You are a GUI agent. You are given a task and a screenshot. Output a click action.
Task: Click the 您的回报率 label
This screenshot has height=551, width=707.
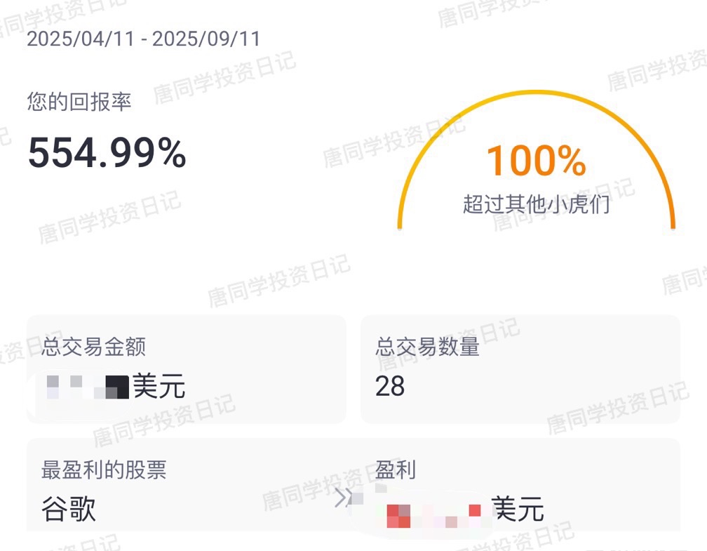(x=79, y=102)
